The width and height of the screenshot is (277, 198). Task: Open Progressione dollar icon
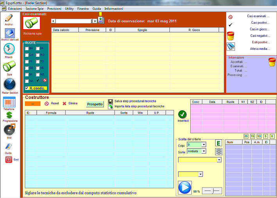[9, 115]
